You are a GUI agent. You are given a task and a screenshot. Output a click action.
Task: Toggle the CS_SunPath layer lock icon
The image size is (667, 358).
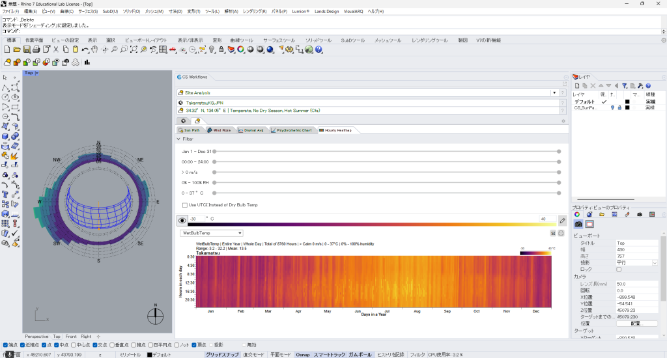coord(619,107)
